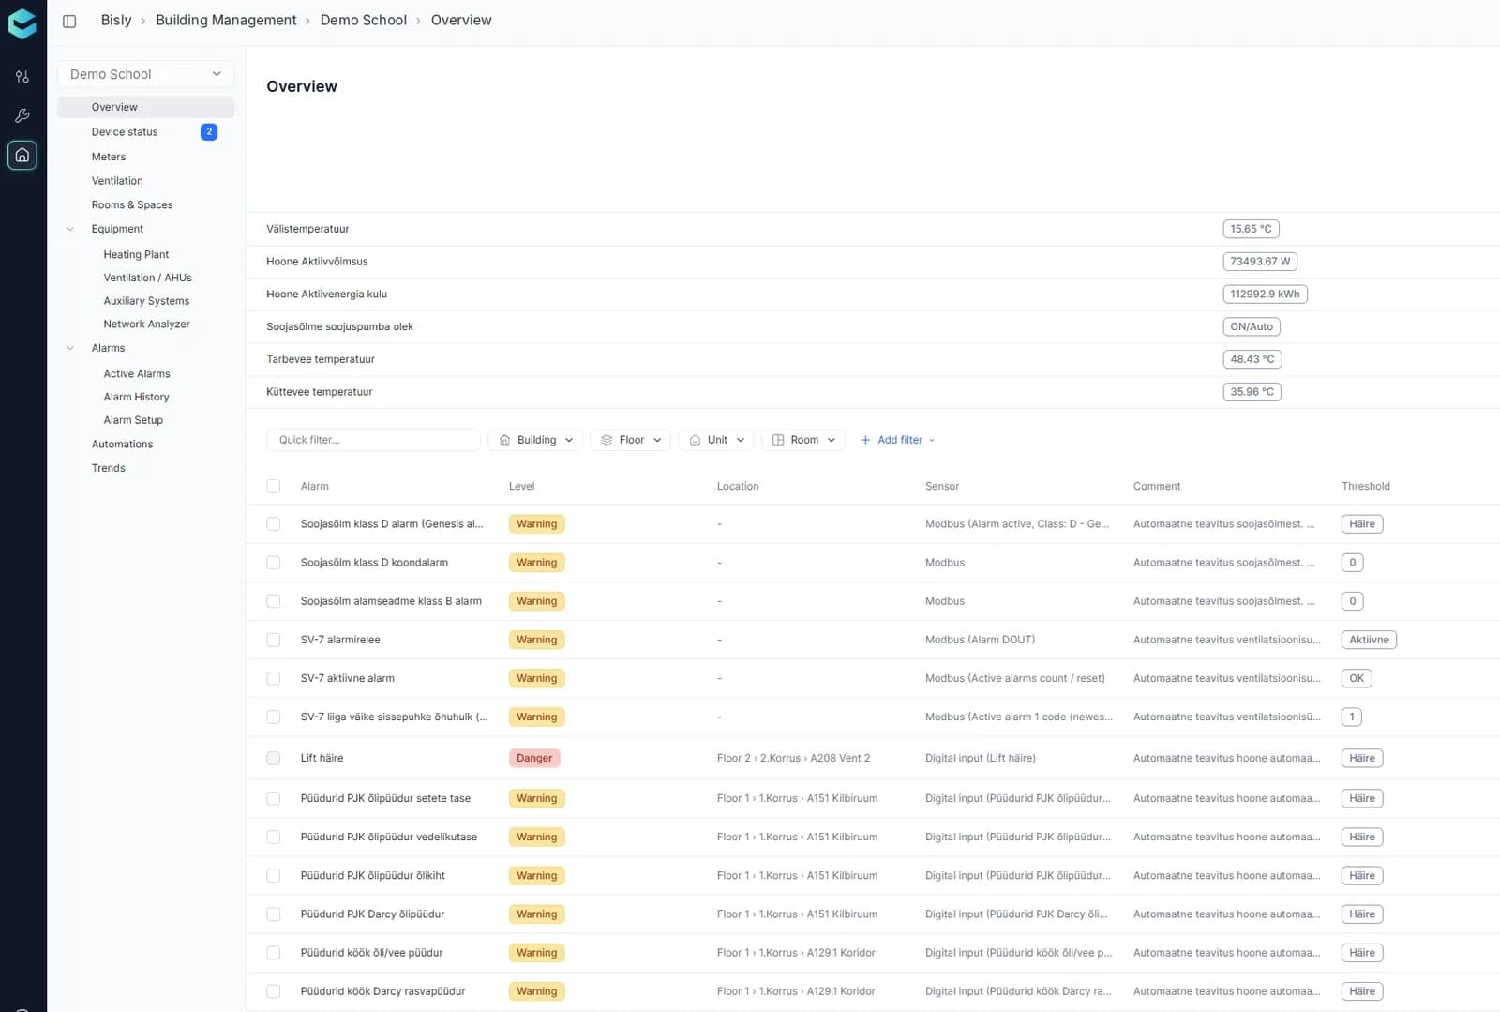The image size is (1500, 1012).
Task: Select the building home icon in rail
Action: pyautogui.click(x=22, y=155)
